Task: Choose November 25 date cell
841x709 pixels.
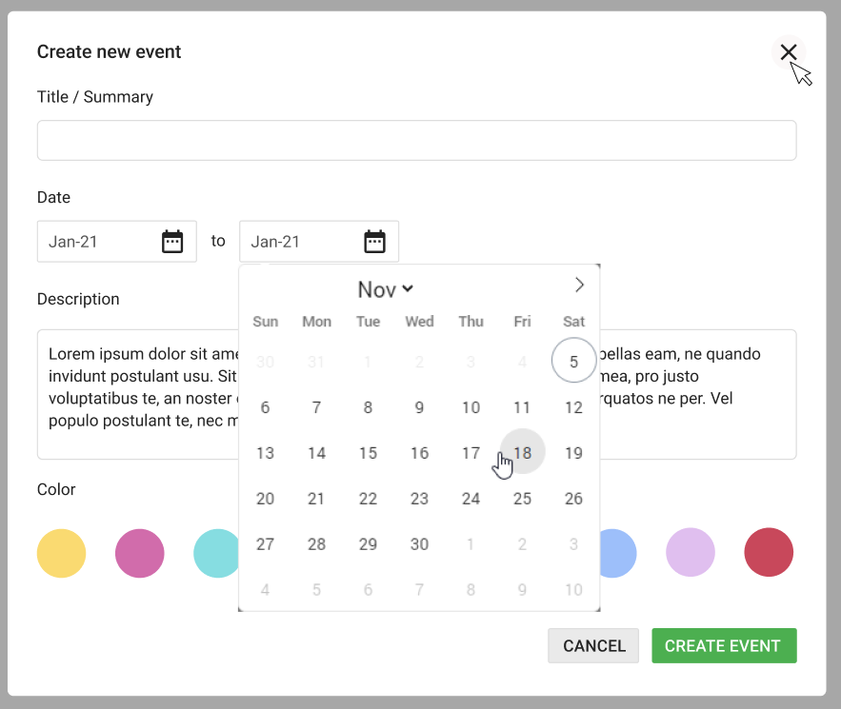Action: [522, 499]
